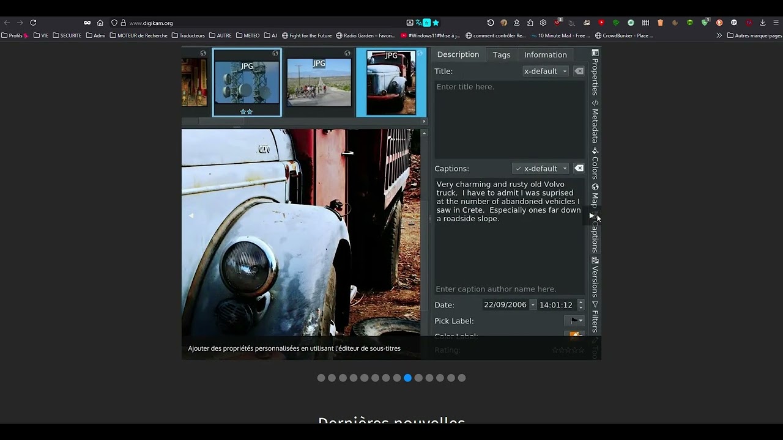Switch to the Description tab

pos(458,54)
